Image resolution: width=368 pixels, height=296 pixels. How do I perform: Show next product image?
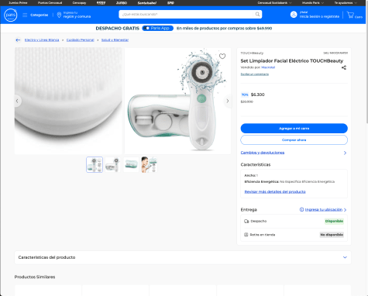(228, 101)
